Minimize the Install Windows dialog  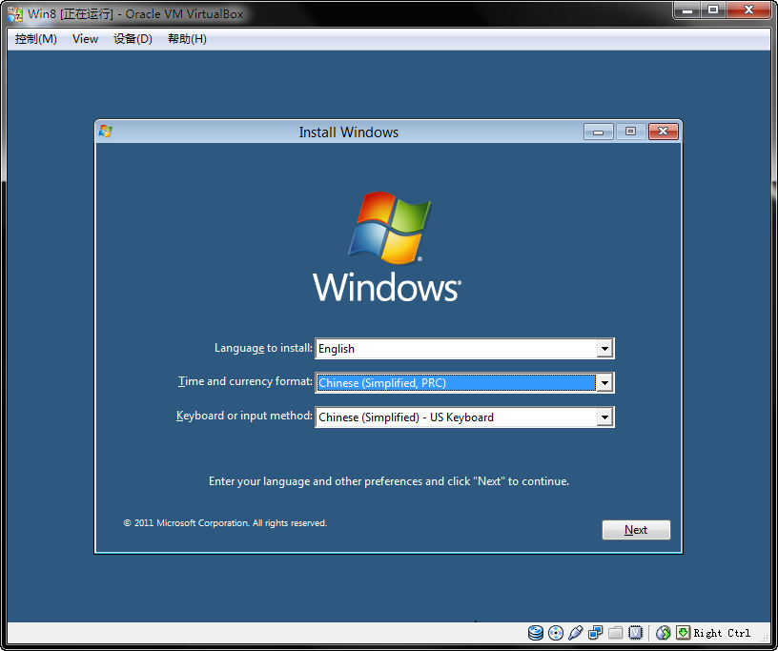[x=599, y=132]
